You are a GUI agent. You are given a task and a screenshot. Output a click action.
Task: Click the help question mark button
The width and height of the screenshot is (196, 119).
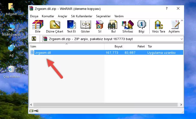[167, 8]
